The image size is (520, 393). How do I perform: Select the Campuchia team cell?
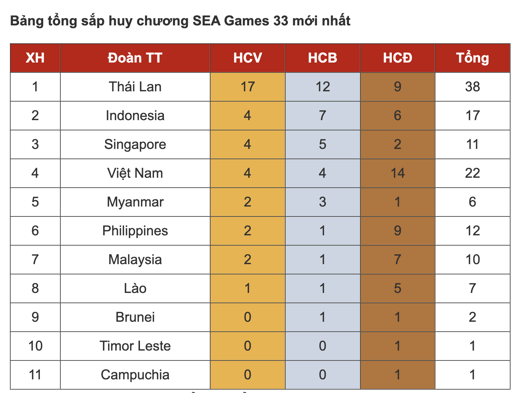coord(135,375)
